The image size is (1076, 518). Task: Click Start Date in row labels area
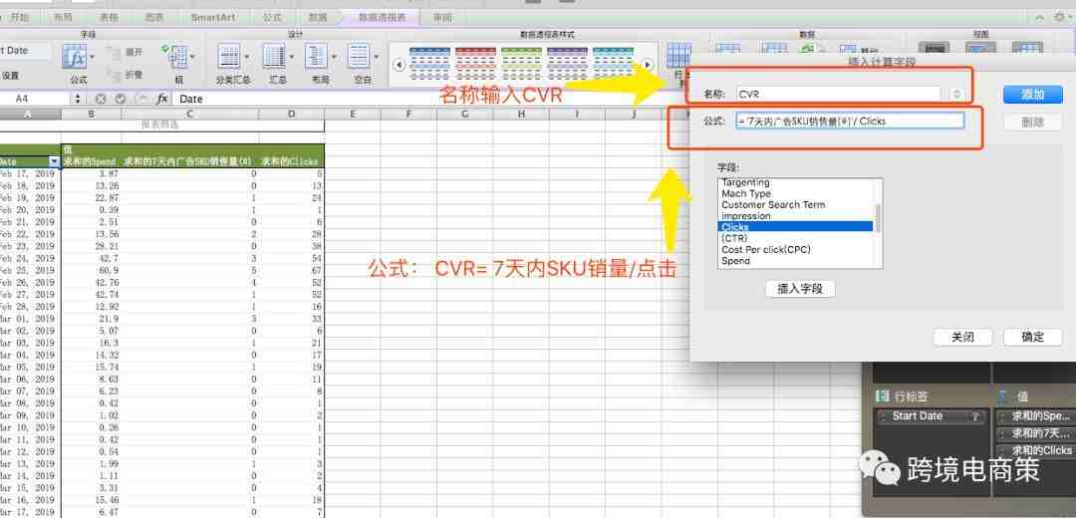click(931, 416)
